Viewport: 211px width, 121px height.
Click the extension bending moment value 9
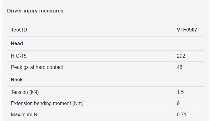point(178,104)
